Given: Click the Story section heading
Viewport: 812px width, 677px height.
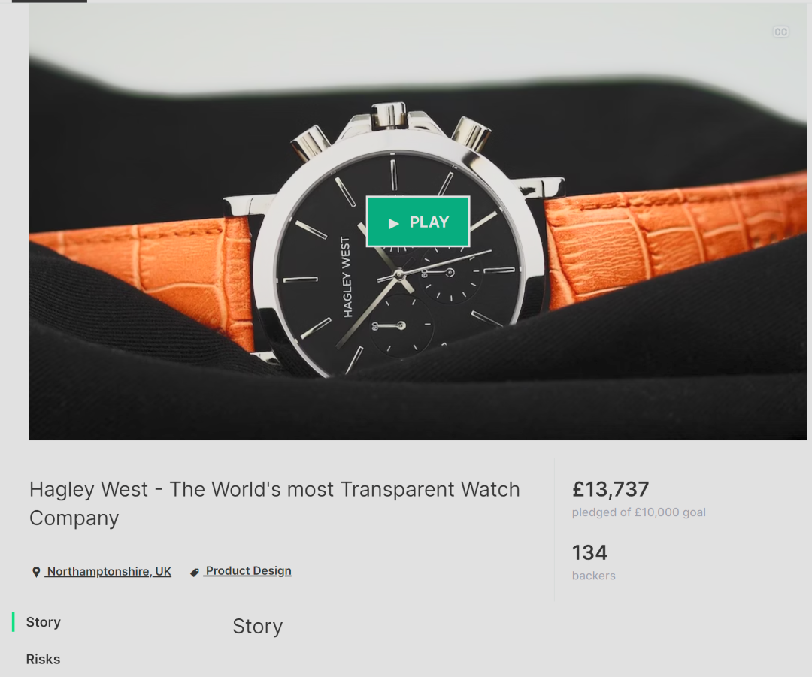Looking at the screenshot, I should pos(257,626).
